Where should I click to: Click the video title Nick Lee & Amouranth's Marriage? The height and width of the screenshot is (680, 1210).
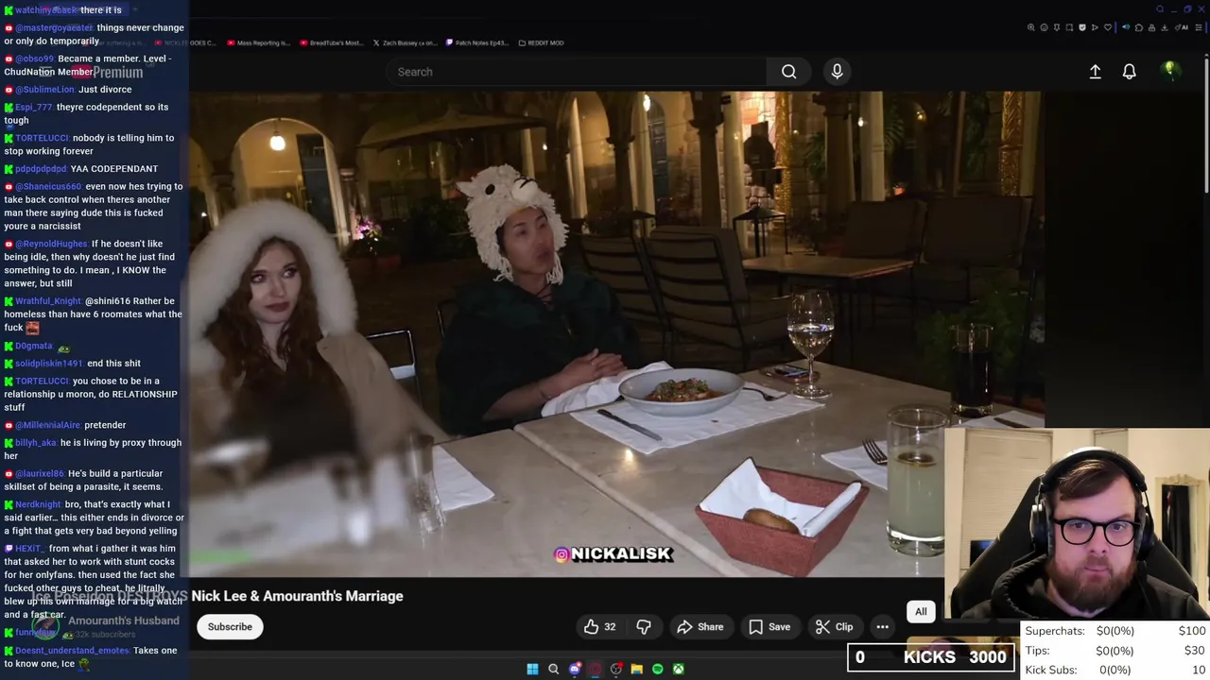[297, 596]
